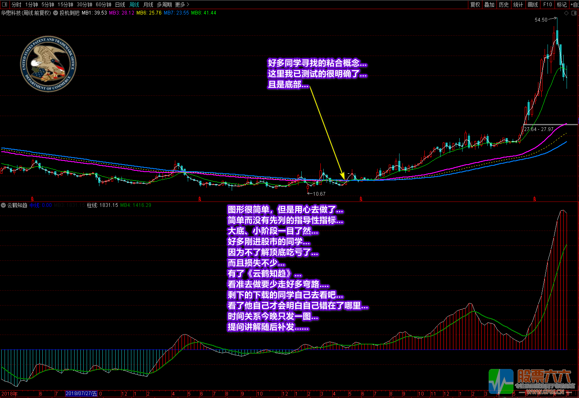
Task: Expand the 云鹤知趋 indicator dropdown arrow
Action: [3, 205]
